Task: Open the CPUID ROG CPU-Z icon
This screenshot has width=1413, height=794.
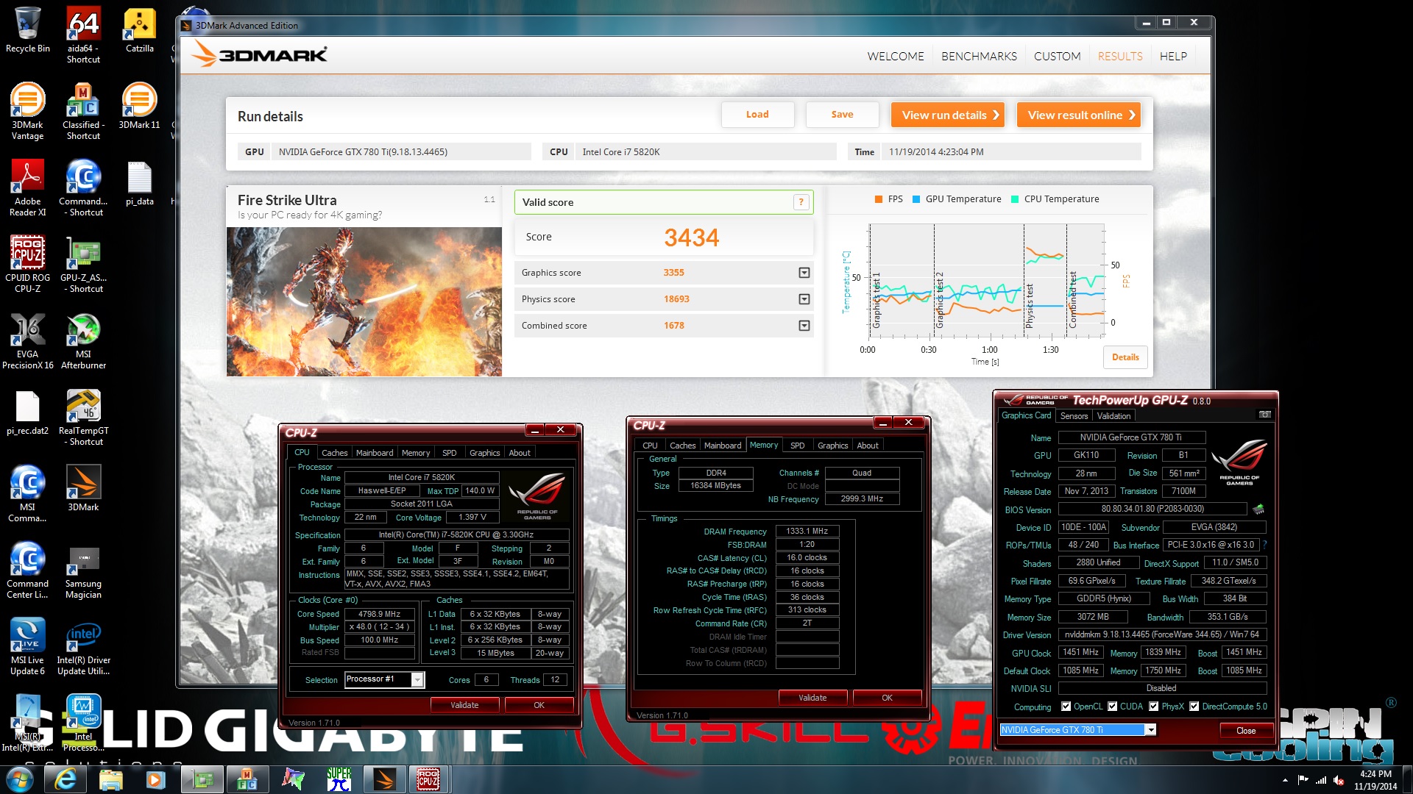Action: [28, 265]
